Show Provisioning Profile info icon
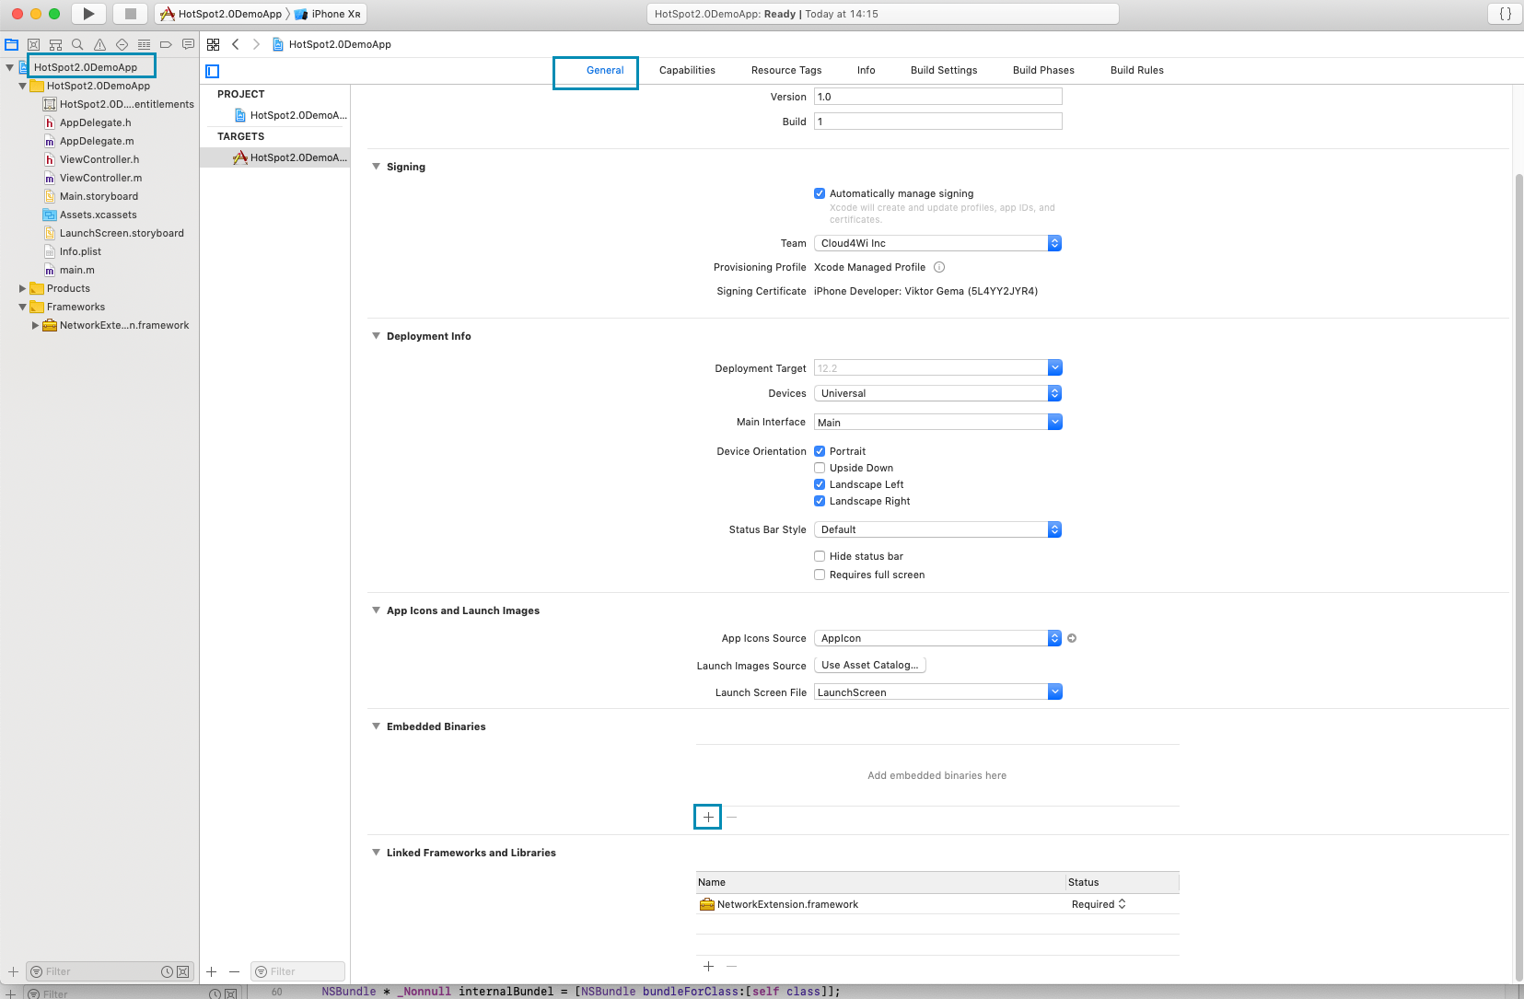This screenshot has height=999, width=1524. [939, 267]
